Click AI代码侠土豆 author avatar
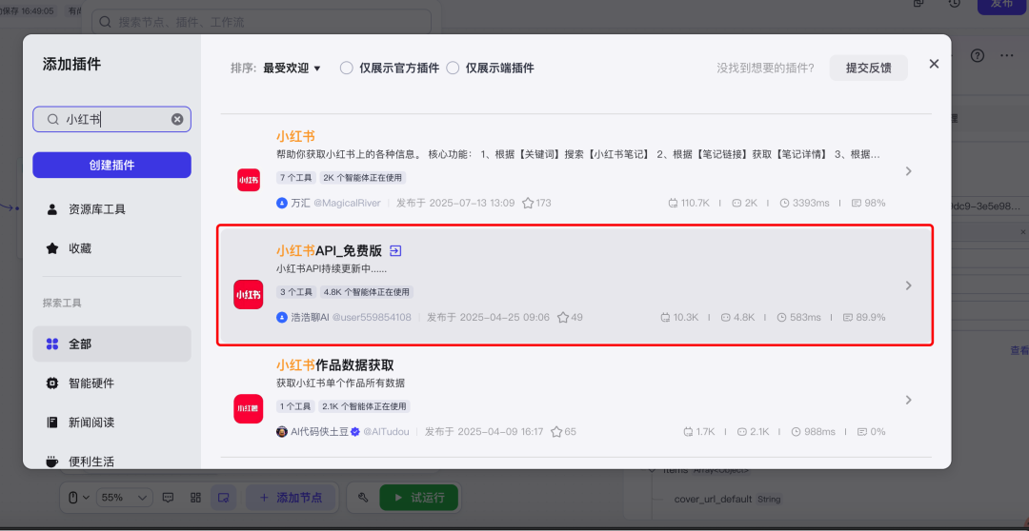The image size is (1029, 531). pyautogui.click(x=282, y=432)
